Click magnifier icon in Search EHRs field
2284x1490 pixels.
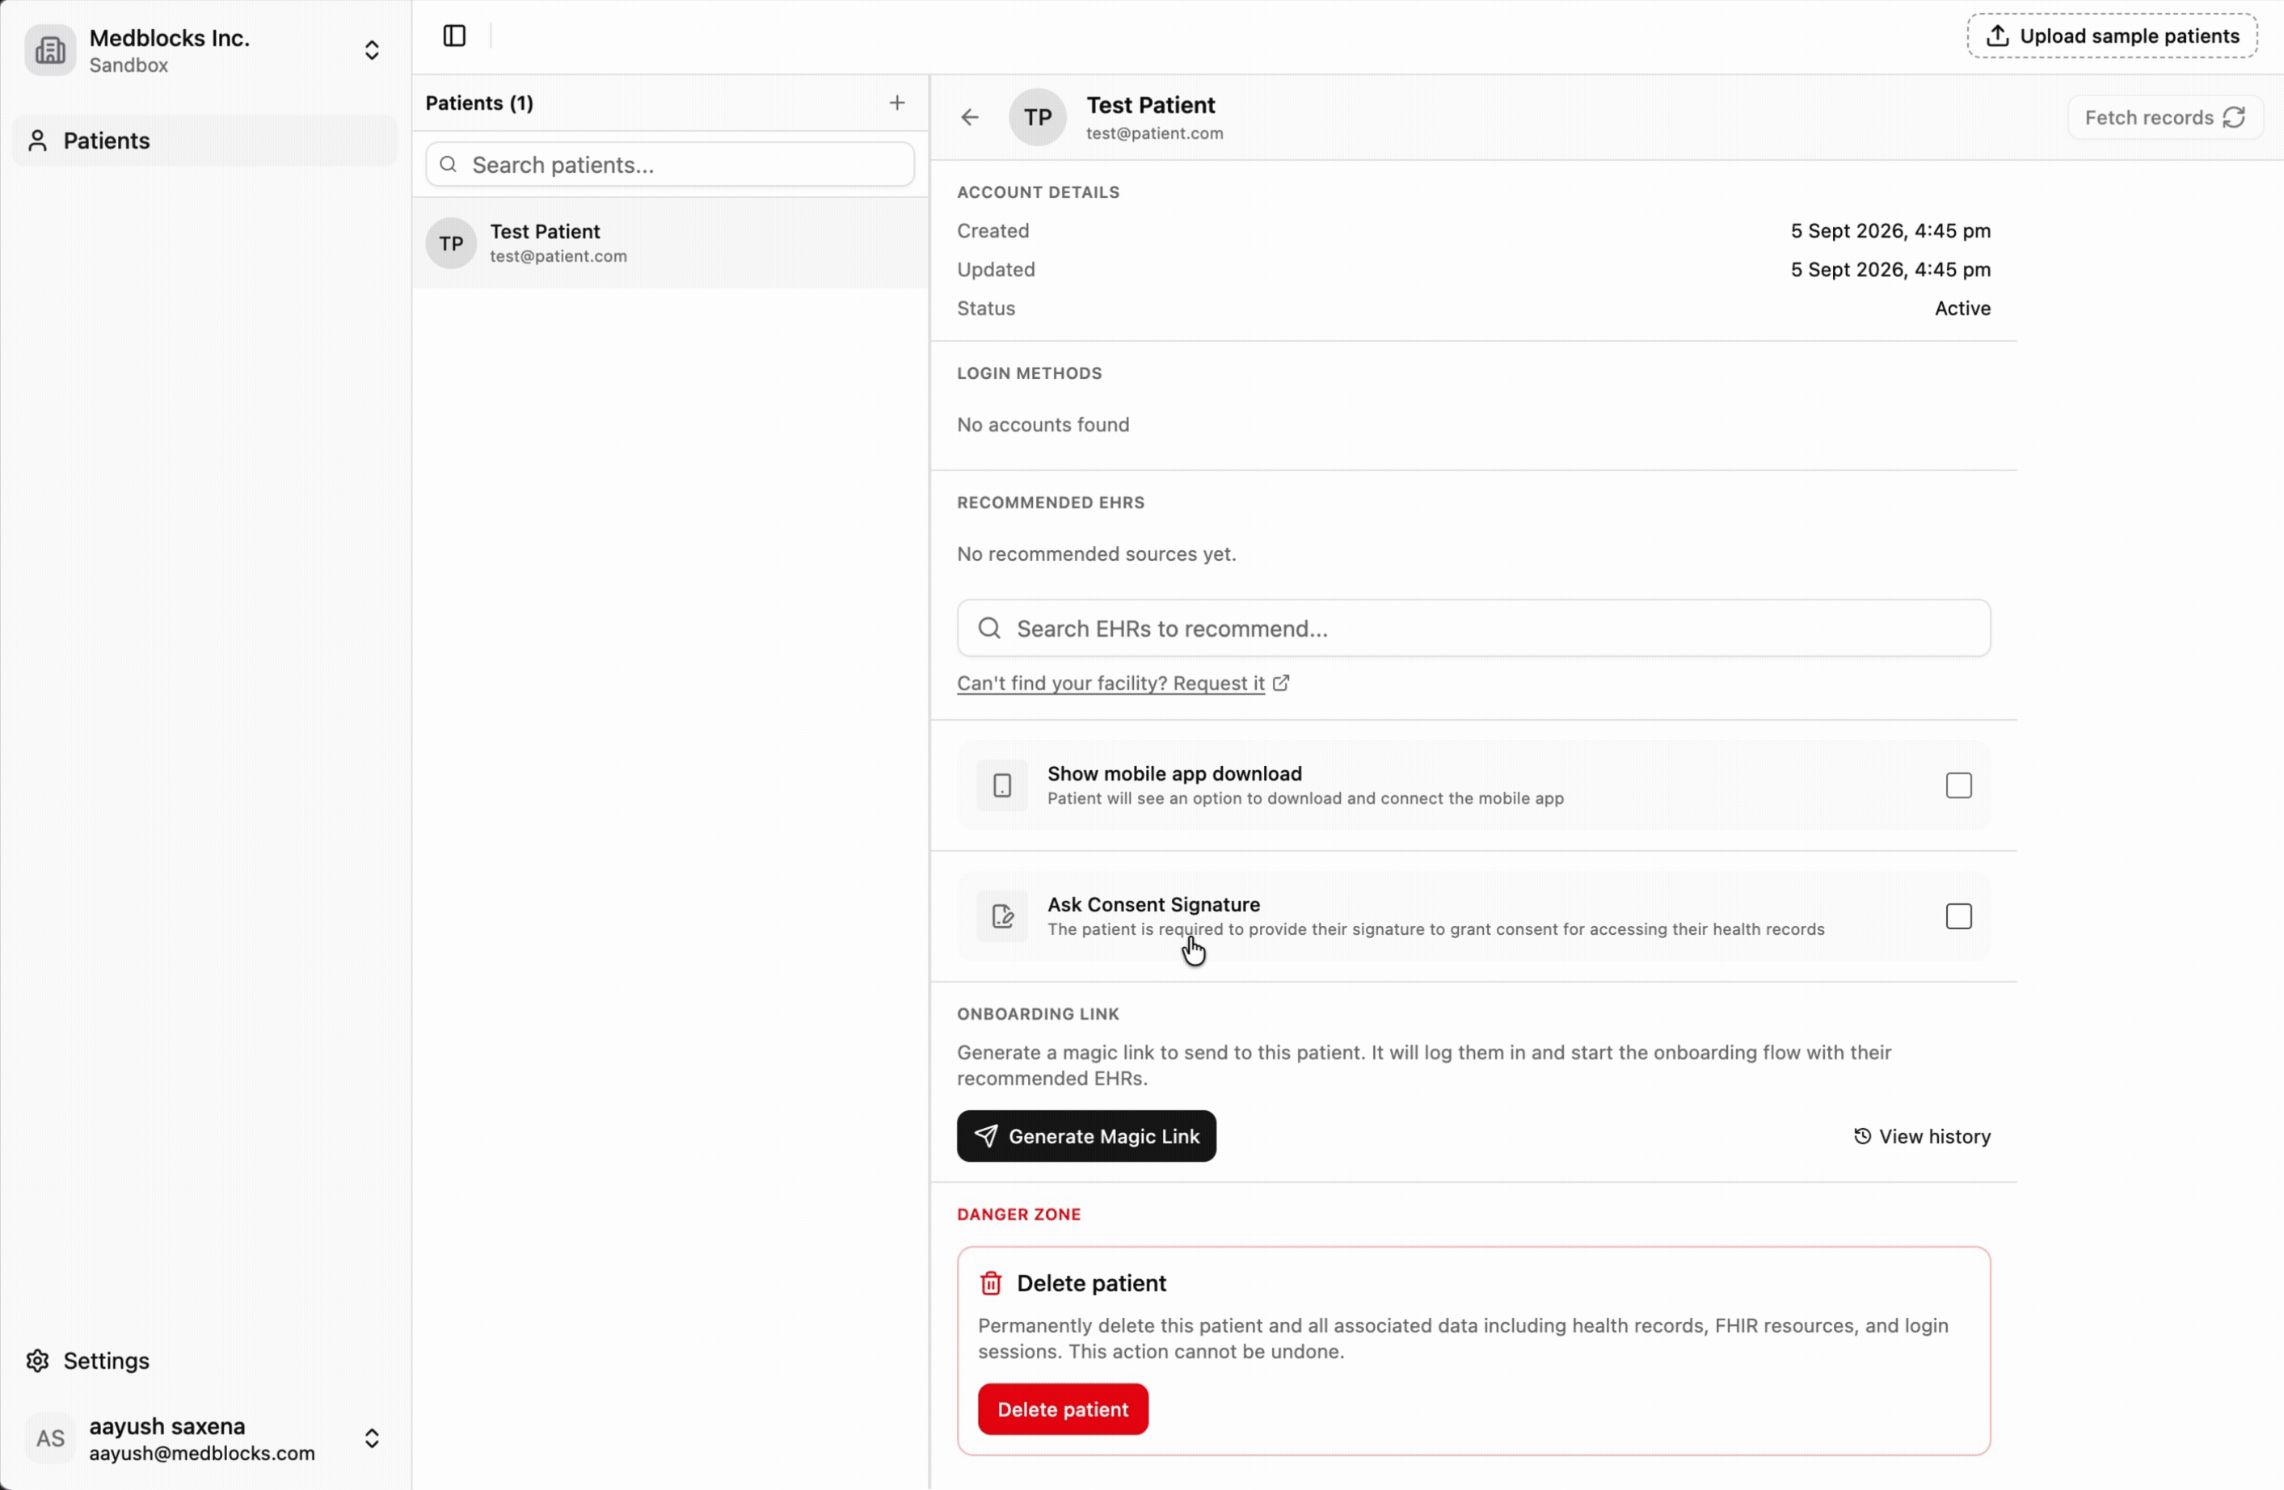[989, 629]
